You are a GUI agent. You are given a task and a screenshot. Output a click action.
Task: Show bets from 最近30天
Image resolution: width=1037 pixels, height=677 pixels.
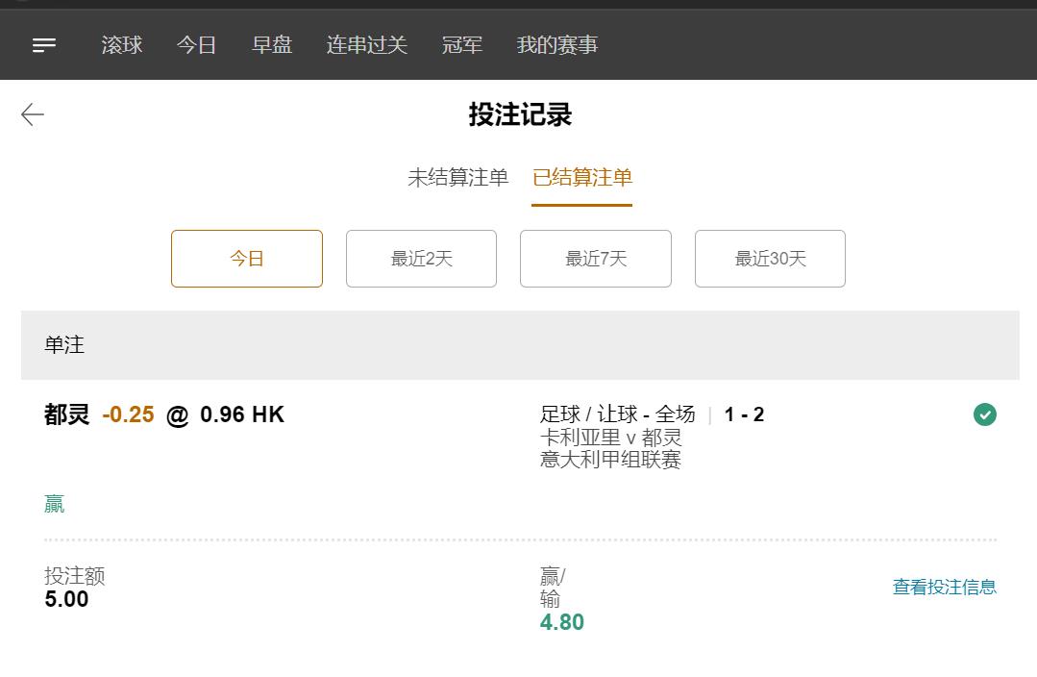point(770,259)
